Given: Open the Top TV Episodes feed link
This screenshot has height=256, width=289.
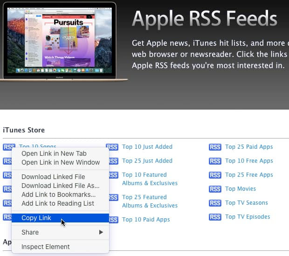Looking at the screenshot, I should [248, 217].
